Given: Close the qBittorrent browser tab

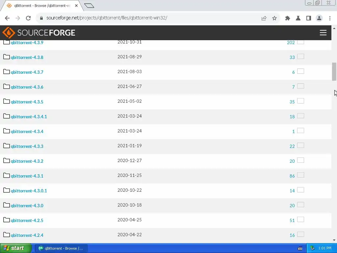Looking at the screenshot, I should coord(76,6).
